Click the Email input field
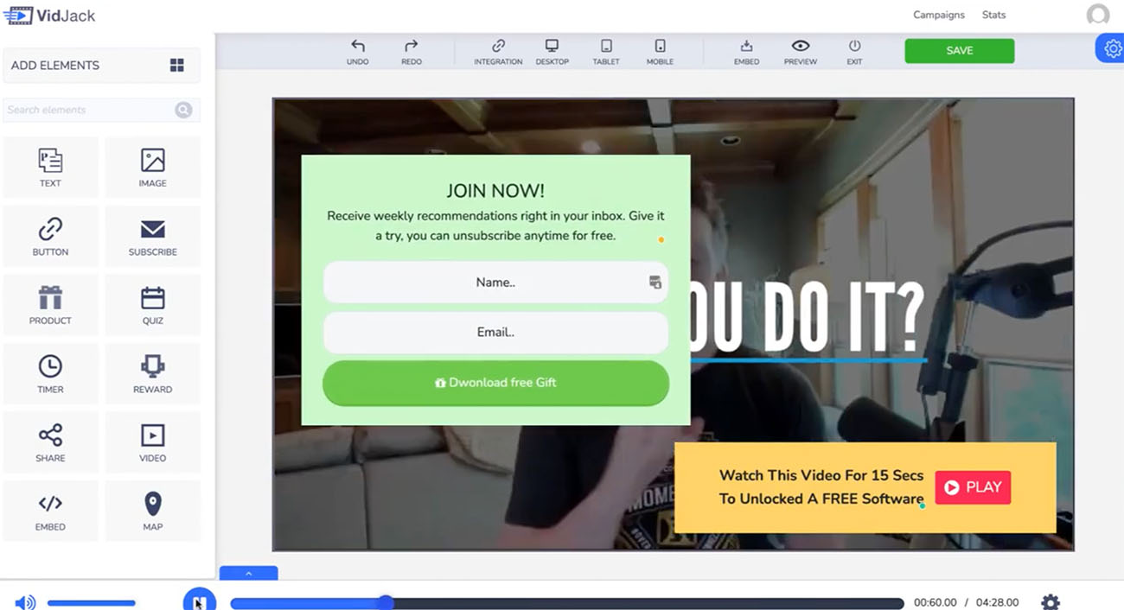This screenshot has width=1124, height=610. pyautogui.click(x=495, y=333)
